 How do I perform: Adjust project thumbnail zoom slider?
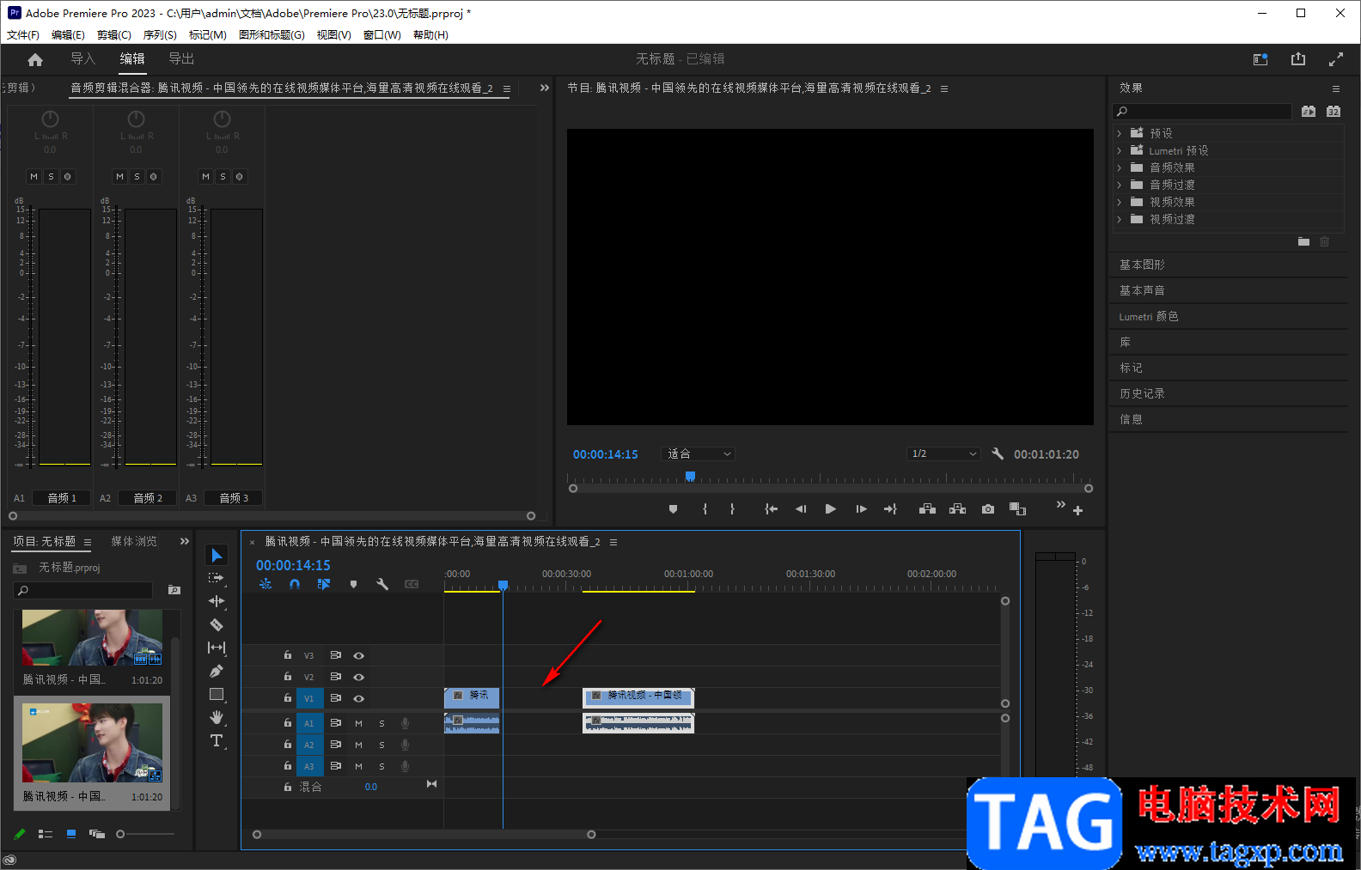[120, 834]
